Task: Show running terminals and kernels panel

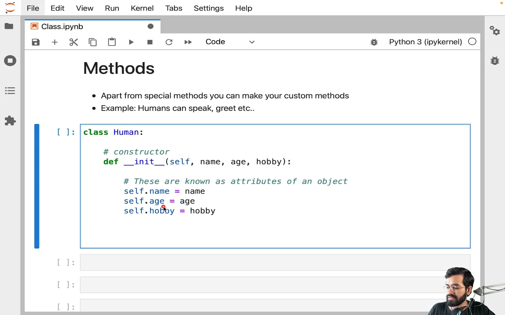Action: pyautogui.click(x=10, y=61)
